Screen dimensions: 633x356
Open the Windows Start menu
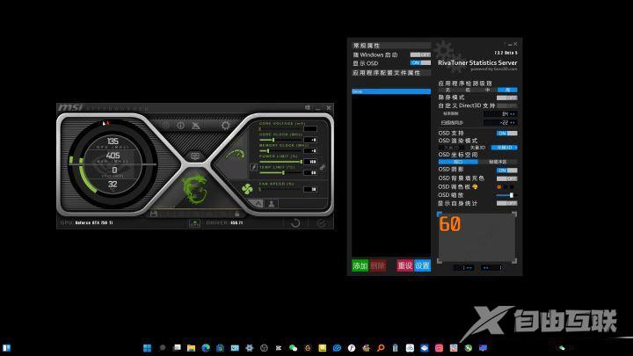pyautogui.click(x=148, y=348)
